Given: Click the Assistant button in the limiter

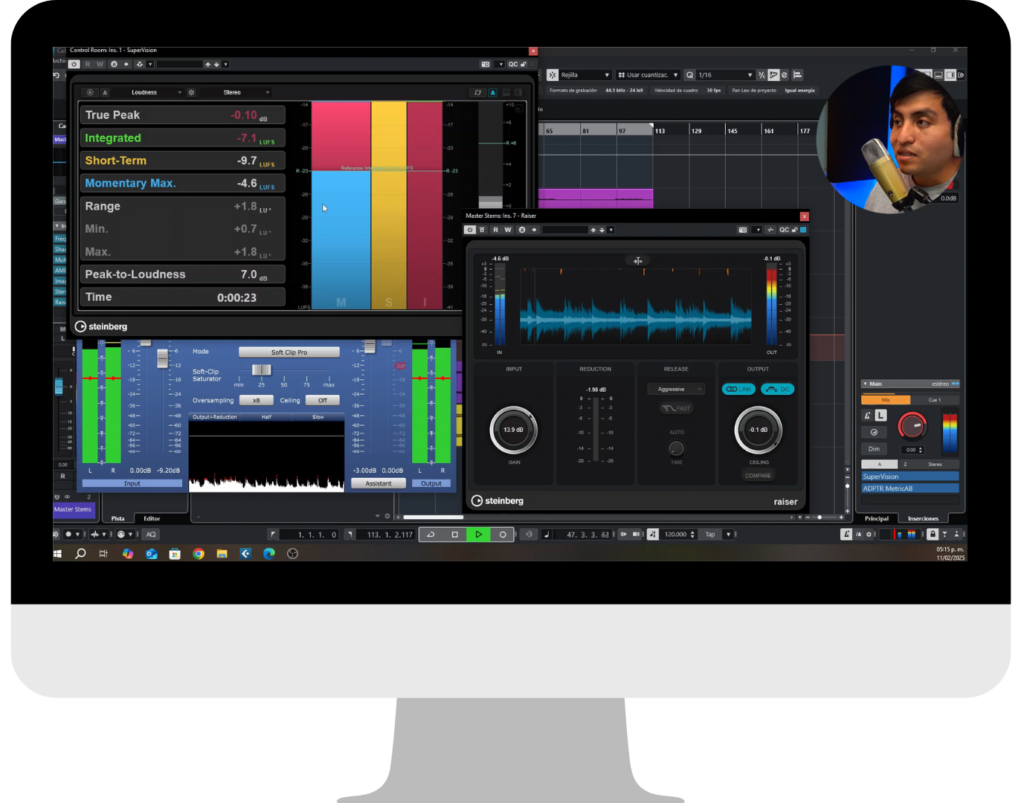Looking at the screenshot, I should 378,483.
